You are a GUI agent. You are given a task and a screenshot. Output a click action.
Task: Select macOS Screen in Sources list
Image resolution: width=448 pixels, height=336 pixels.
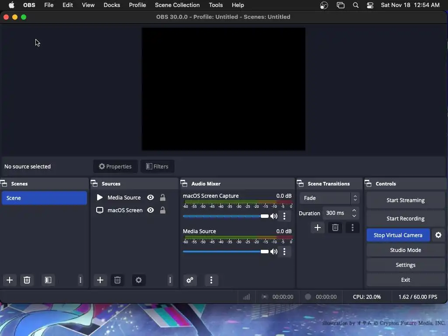pyautogui.click(x=125, y=210)
